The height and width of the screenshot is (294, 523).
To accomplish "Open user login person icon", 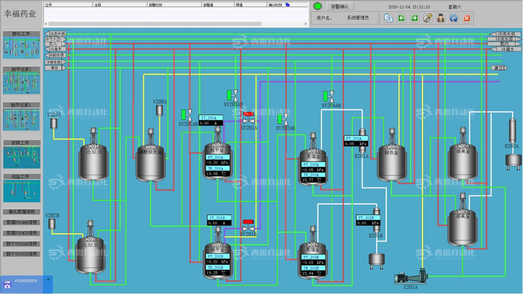I will (x=441, y=18).
